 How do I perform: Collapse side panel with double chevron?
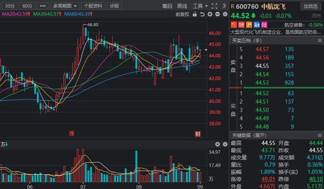coord(224,6)
